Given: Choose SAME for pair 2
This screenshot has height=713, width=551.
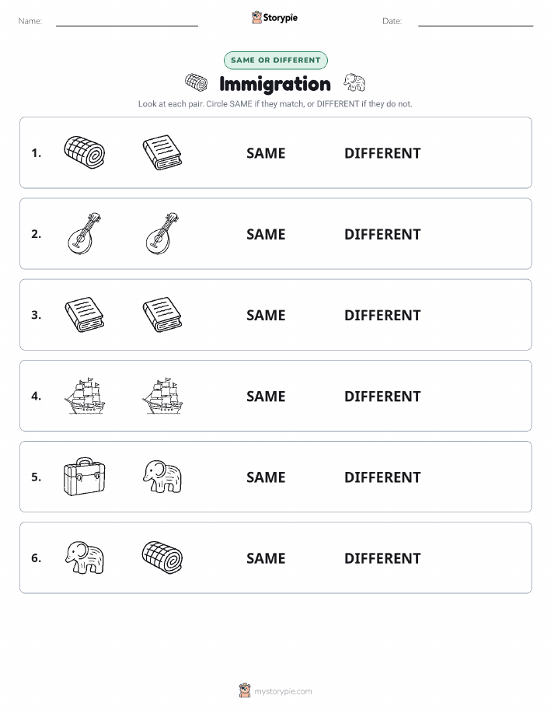Looking at the screenshot, I should click(x=266, y=234).
